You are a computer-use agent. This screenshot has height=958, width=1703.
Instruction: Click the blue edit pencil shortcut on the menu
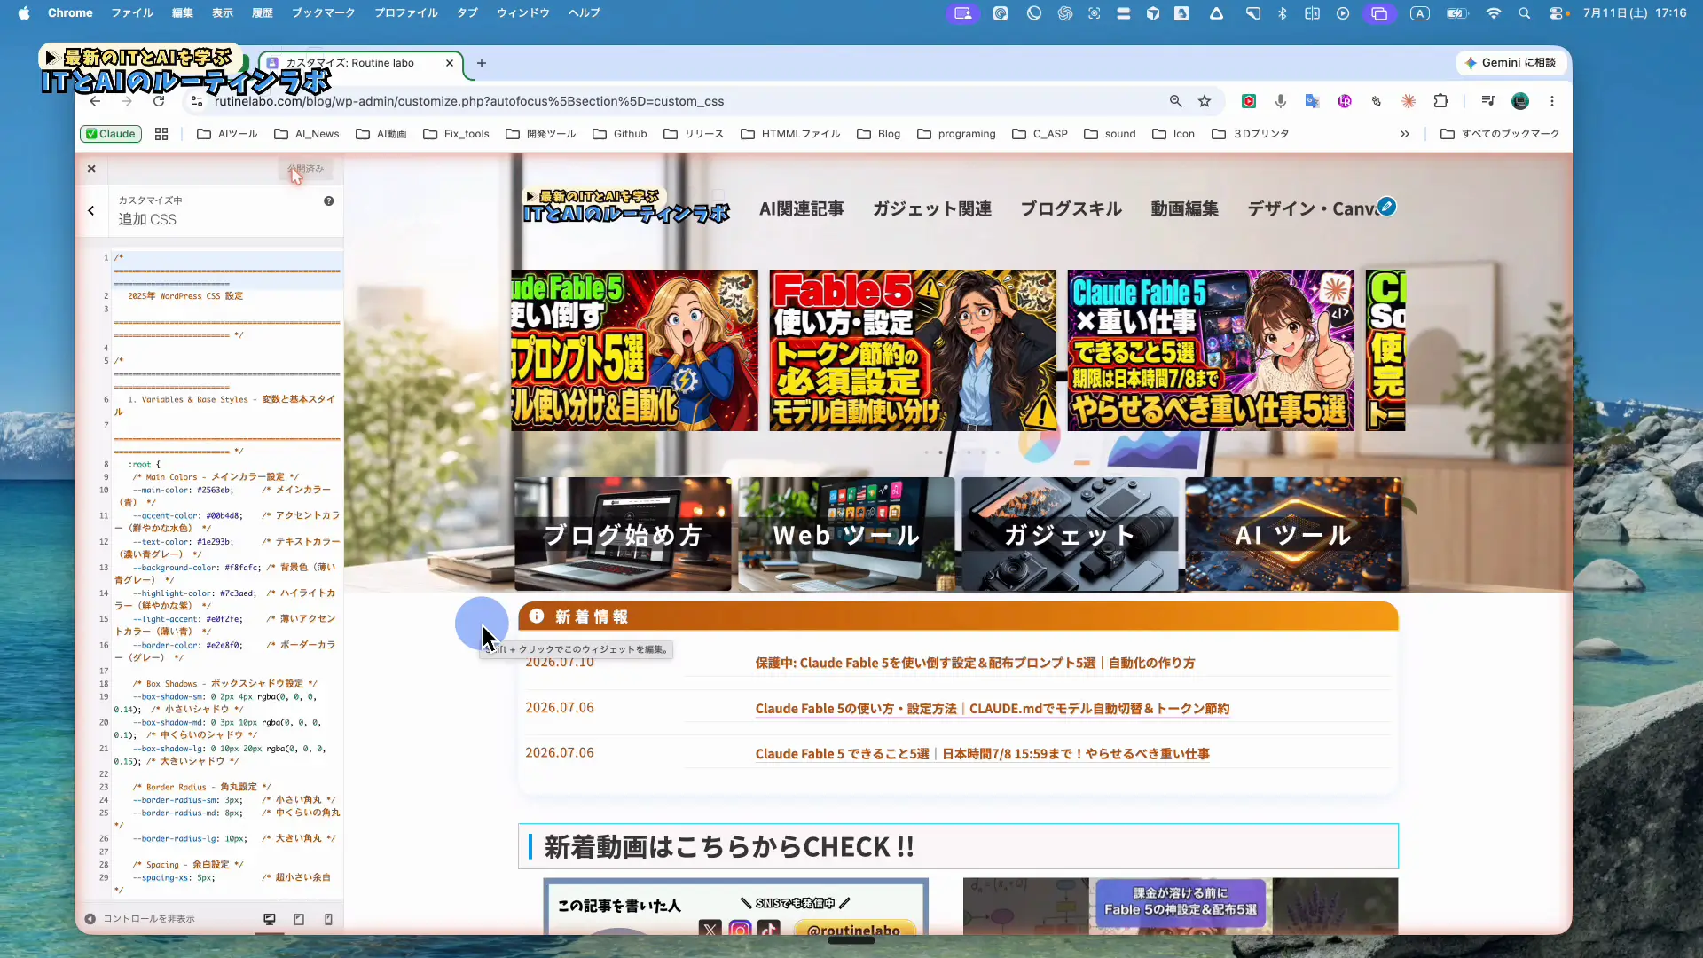[x=1387, y=207]
